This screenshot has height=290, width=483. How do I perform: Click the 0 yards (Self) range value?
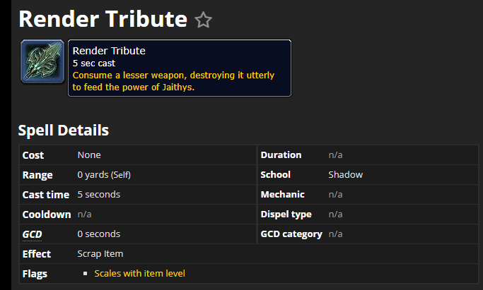tap(104, 175)
